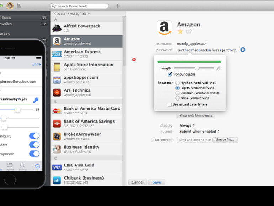Select the Citibank (business) entry title
The image size is (274, 206).
click(x=84, y=178)
